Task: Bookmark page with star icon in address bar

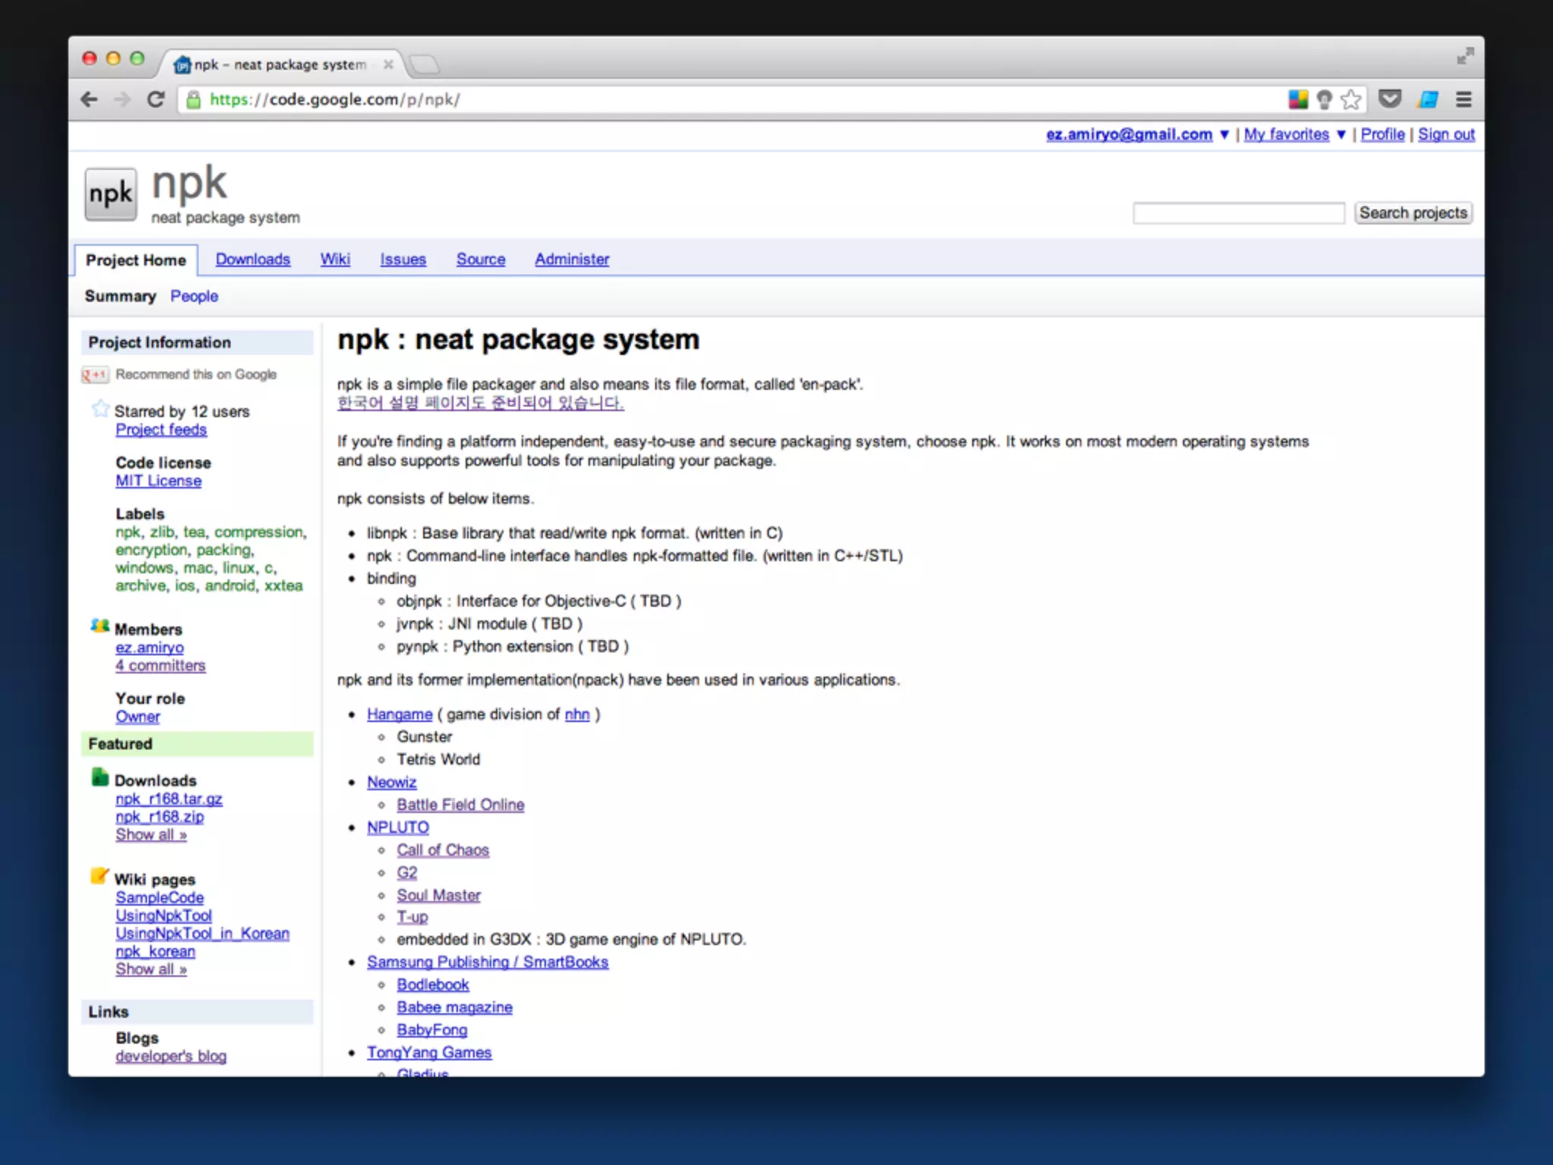Action: [x=1351, y=99]
